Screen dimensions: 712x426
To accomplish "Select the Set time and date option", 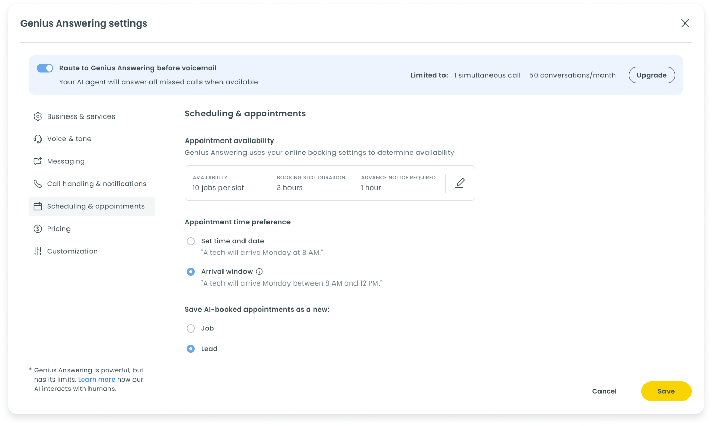I will (x=191, y=241).
